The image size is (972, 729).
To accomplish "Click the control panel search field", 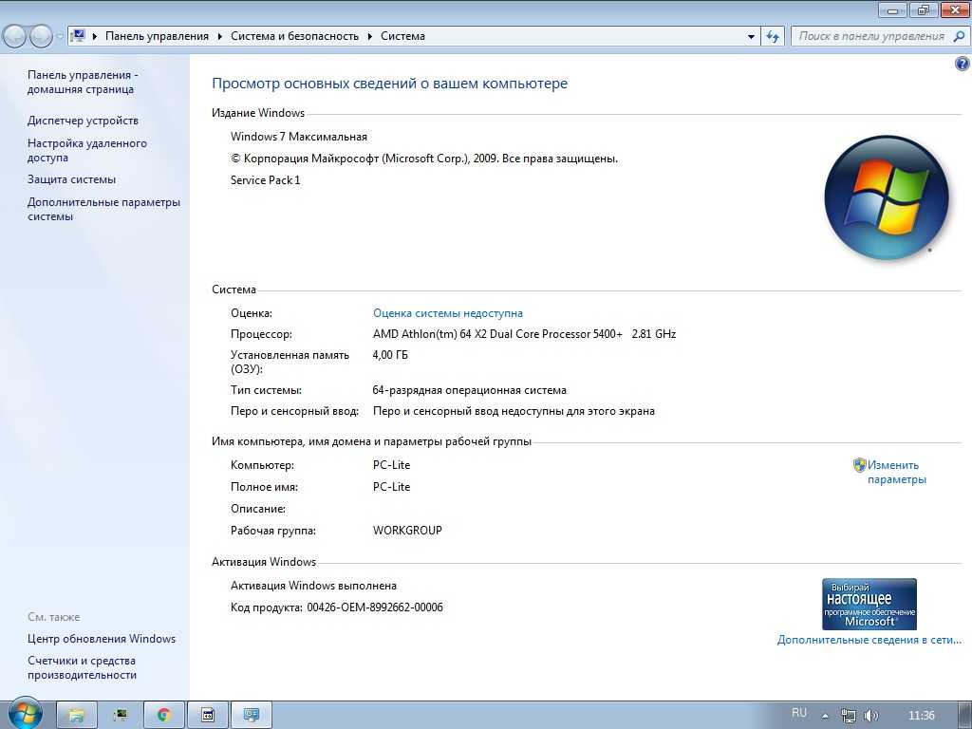I will [871, 36].
